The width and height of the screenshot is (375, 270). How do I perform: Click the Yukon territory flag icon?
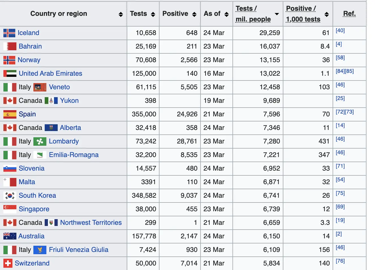[51, 101]
